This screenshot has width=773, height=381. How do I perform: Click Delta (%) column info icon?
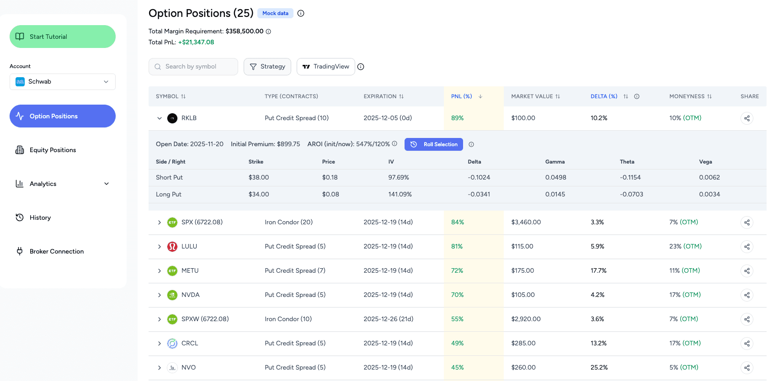pyautogui.click(x=637, y=96)
